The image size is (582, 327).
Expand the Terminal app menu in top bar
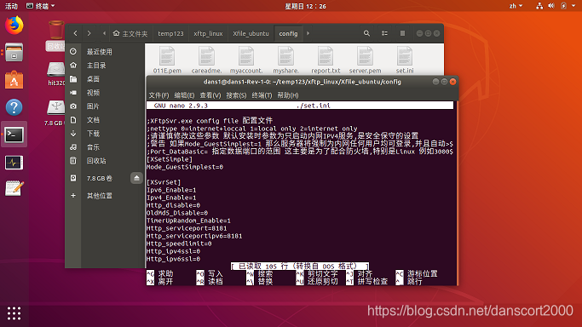[40, 6]
